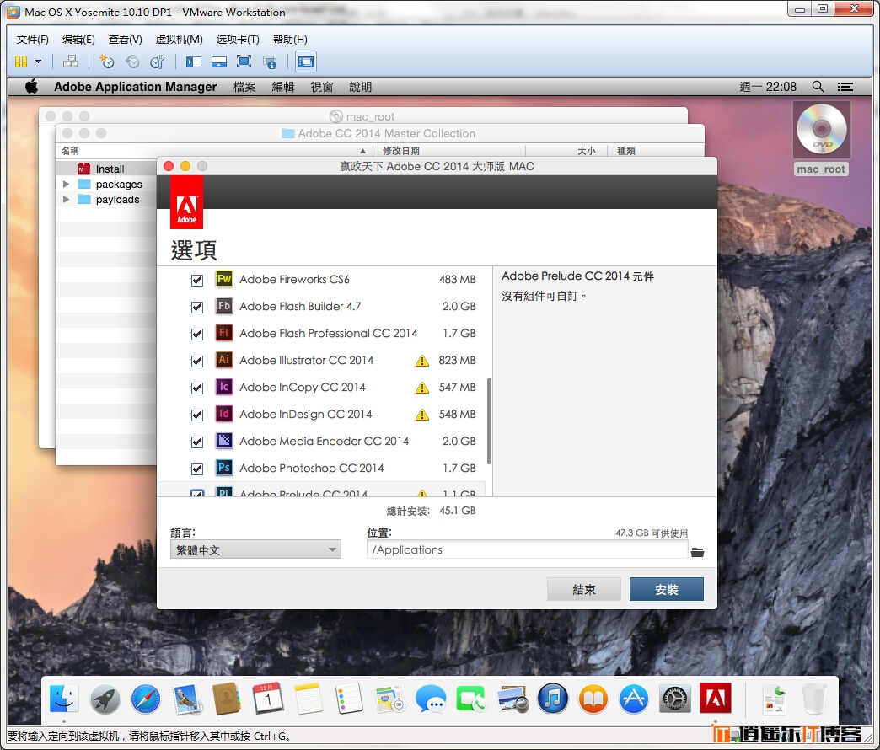This screenshot has width=880, height=750.
Task: Open the Apple menu
Action: (x=32, y=87)
